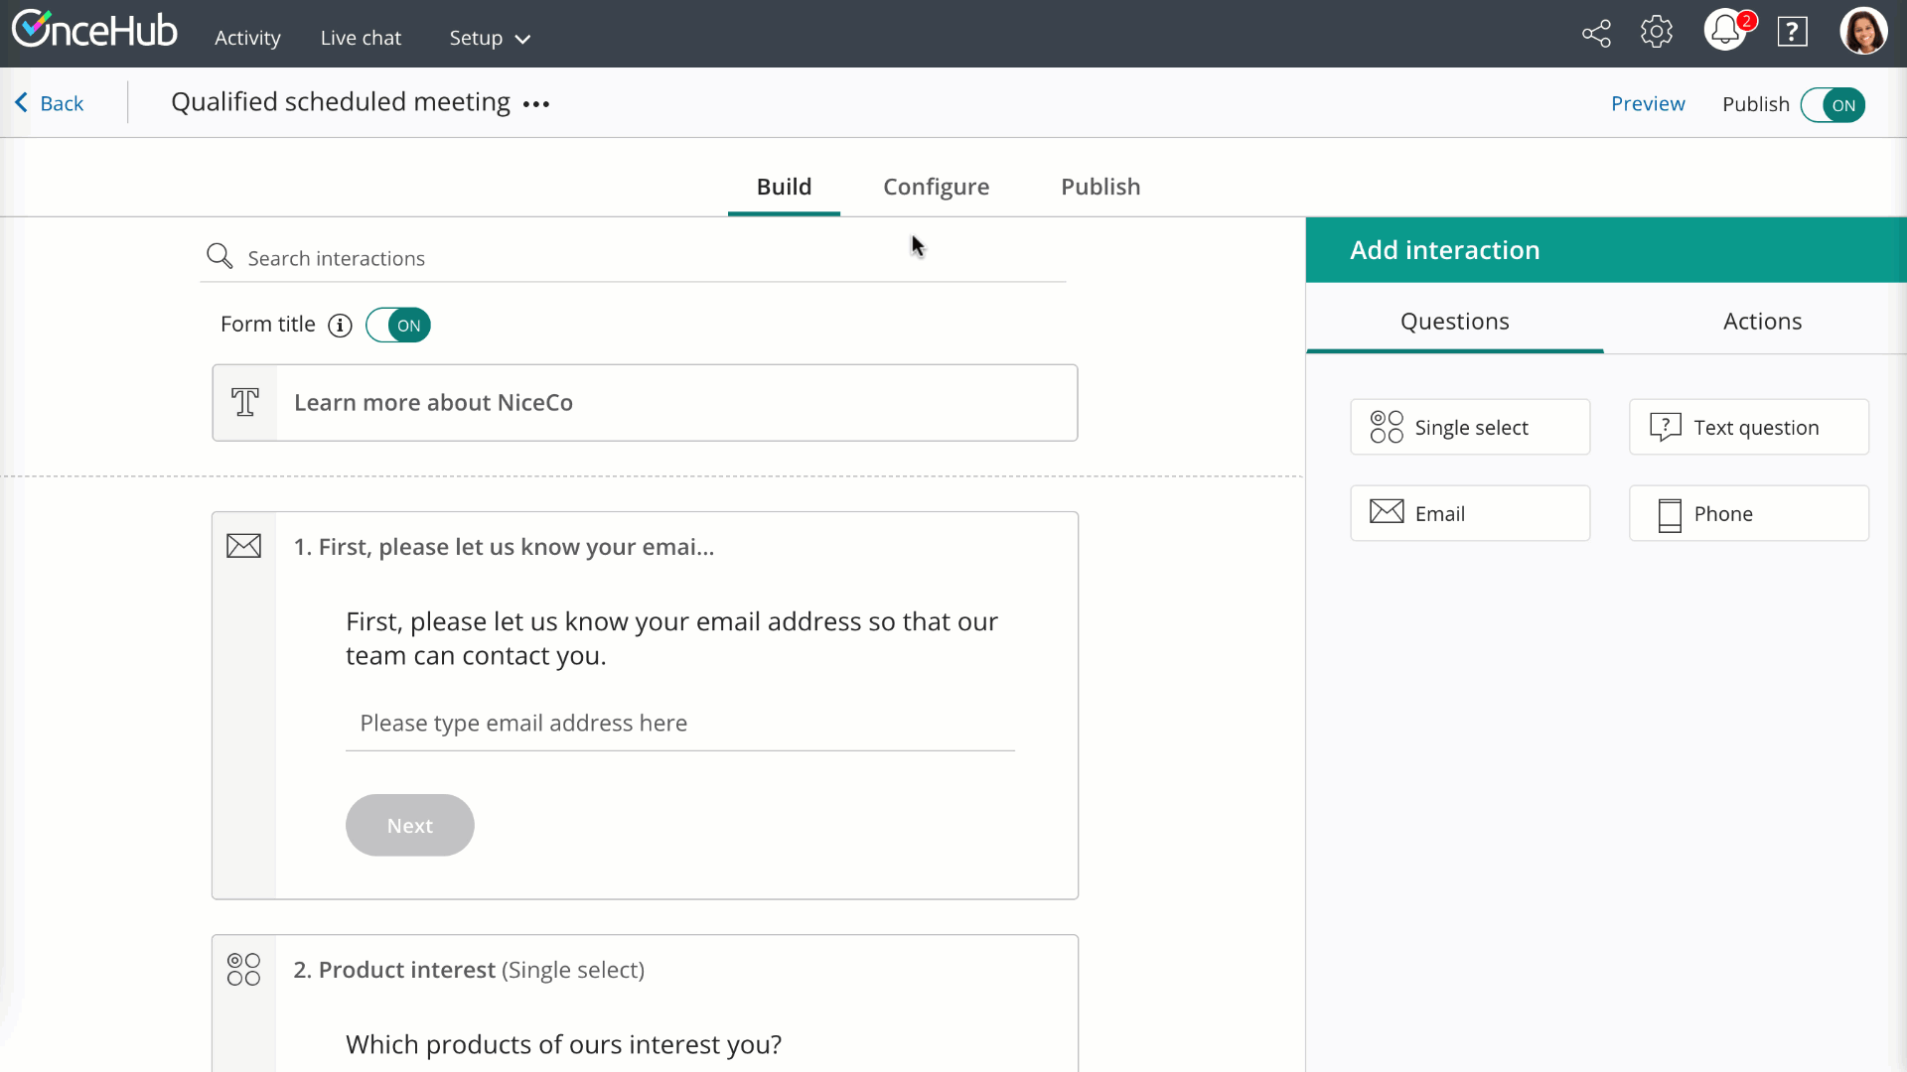
Task: Switch to the Configure tab
Action: click(x=936, y=187)
